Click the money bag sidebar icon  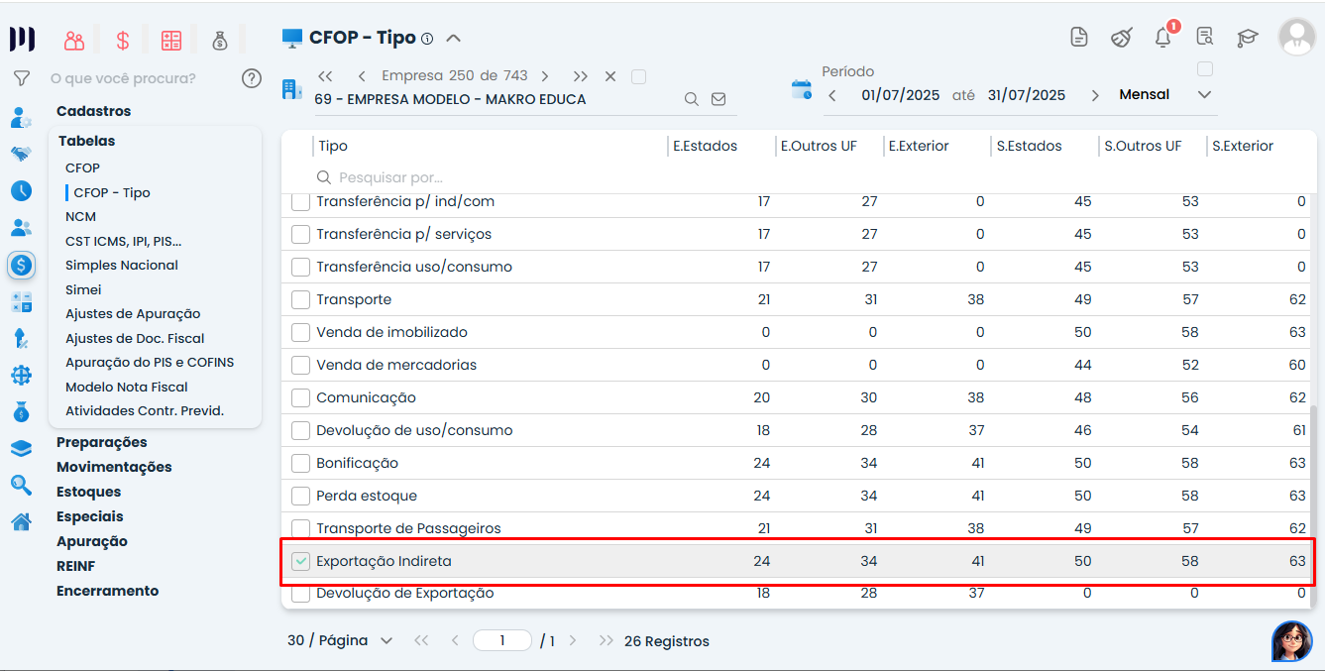click(21, 411)
